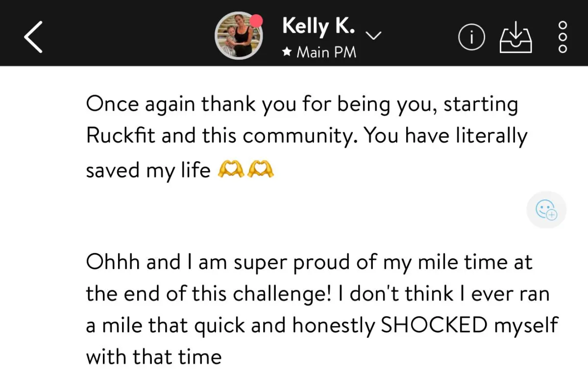The width and height of the screenshot is (588, 376).
Task: Tap the first heart hands emoji
Action: pos(230,170)
